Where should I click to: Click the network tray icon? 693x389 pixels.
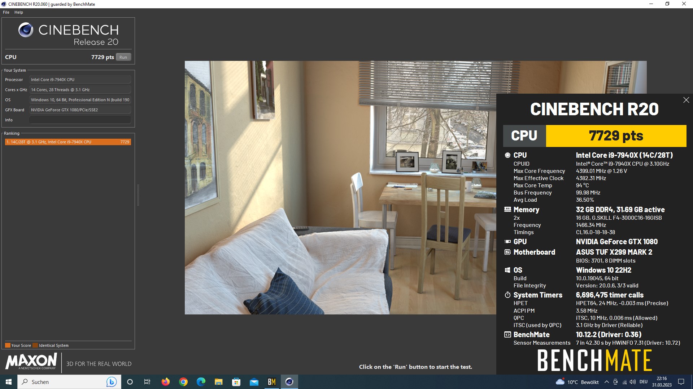(x=624, y=382)
